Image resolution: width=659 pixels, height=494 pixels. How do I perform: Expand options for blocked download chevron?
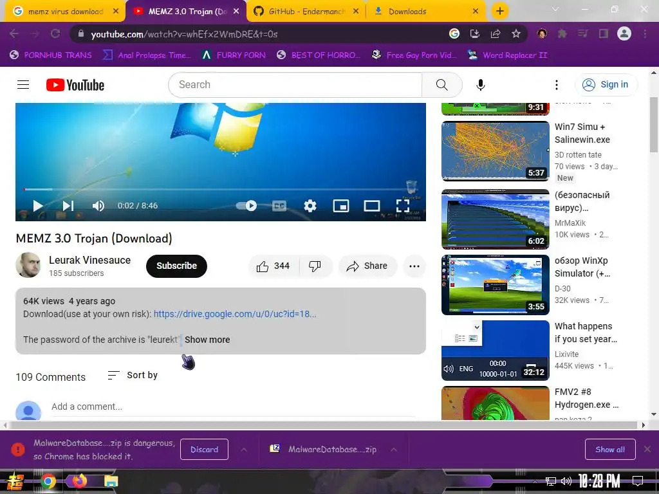244,450
